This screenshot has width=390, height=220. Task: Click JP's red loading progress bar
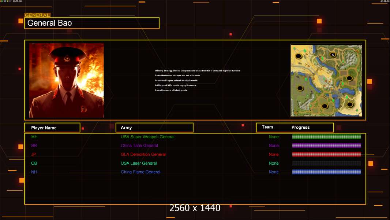coord(326,154)
